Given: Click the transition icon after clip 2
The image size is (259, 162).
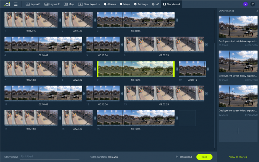Looking at the screenshot, I should 95,20.
